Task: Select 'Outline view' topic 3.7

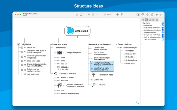Action: pyautogui.click(x=99, y=80)
